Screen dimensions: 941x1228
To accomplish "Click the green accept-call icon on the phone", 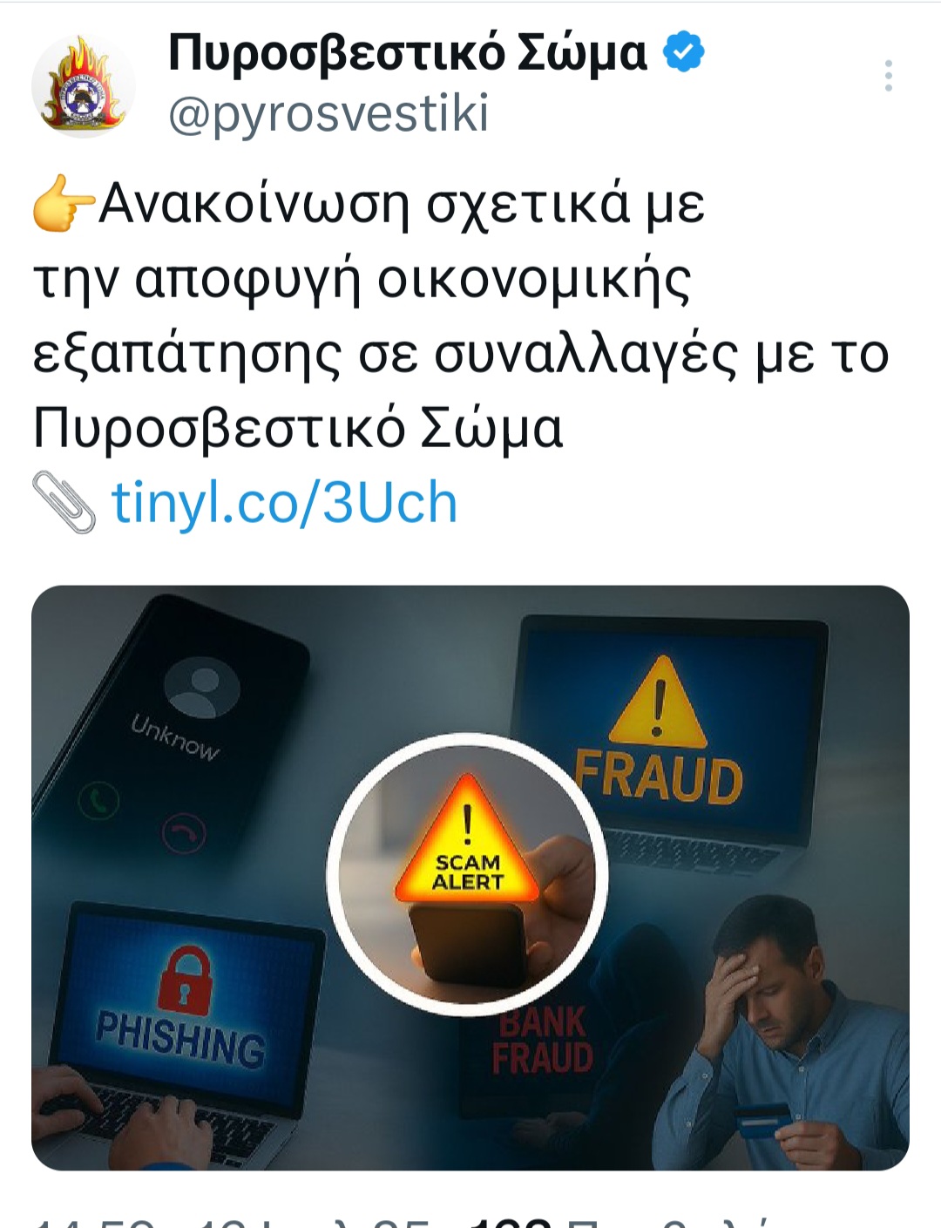I will tap(98, 801).
